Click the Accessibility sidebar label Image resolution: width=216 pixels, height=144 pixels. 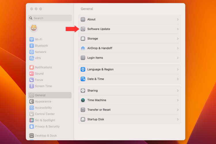click(x=43, y=108)
